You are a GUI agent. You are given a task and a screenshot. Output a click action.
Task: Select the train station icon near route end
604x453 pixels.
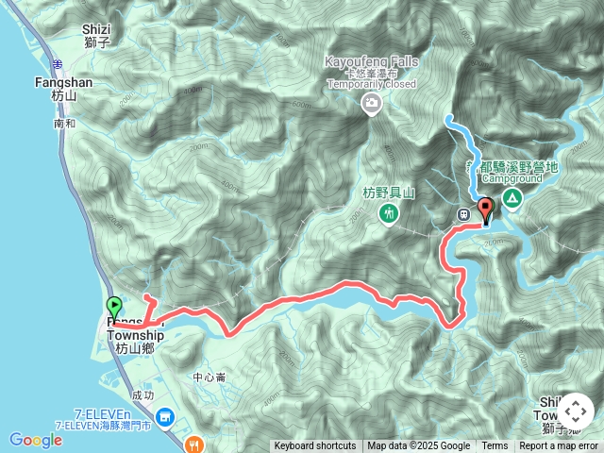tap(463, 214)
